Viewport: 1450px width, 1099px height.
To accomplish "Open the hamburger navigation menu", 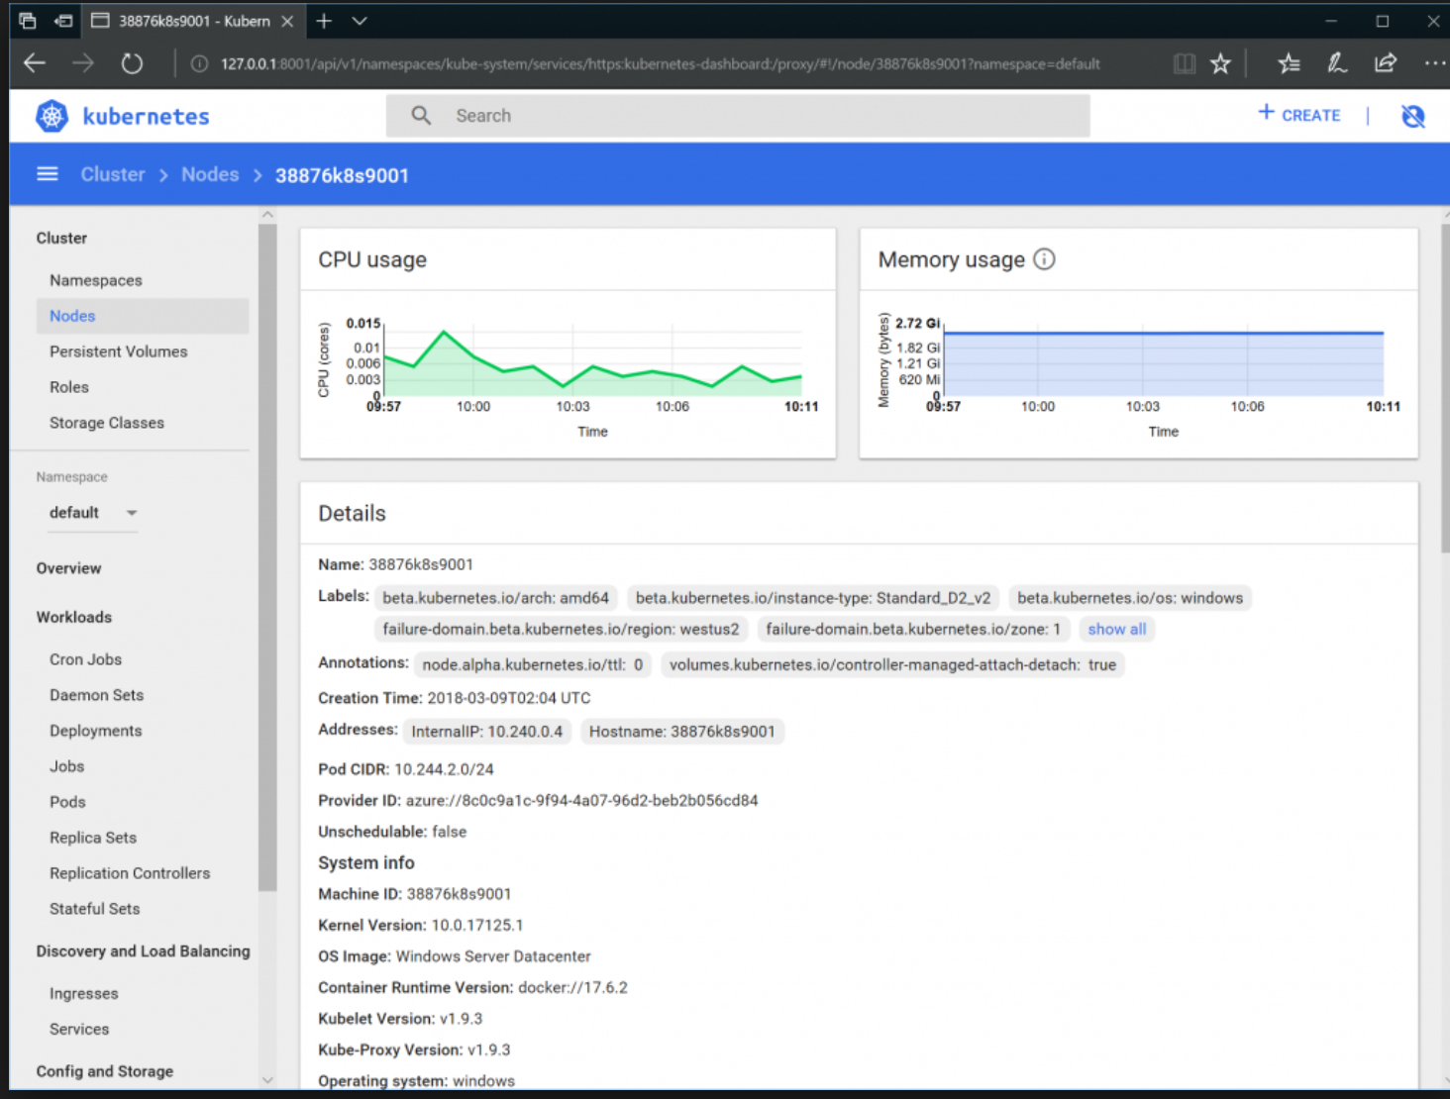I will [x=48, y=174].
